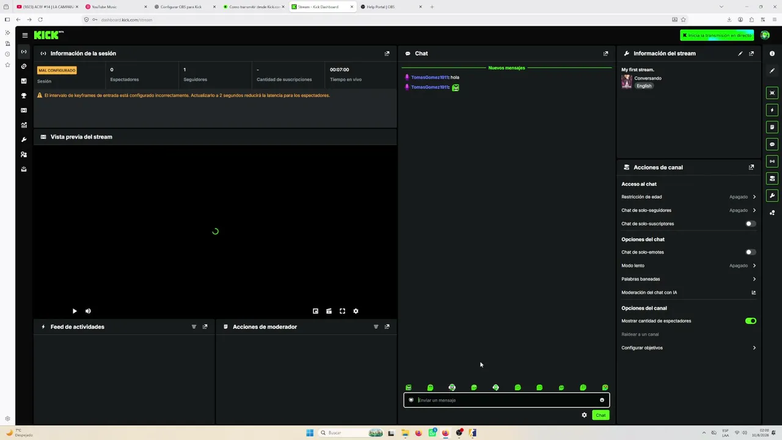
Task: Switch to Help Portal OBS tab
Action: [391, 7]
